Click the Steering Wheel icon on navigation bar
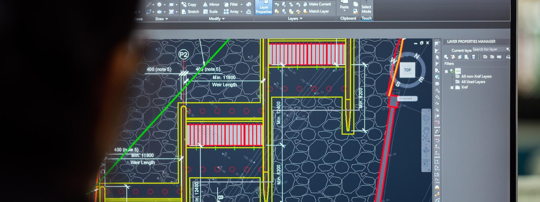The image size is (540, 202). [426, 118]
